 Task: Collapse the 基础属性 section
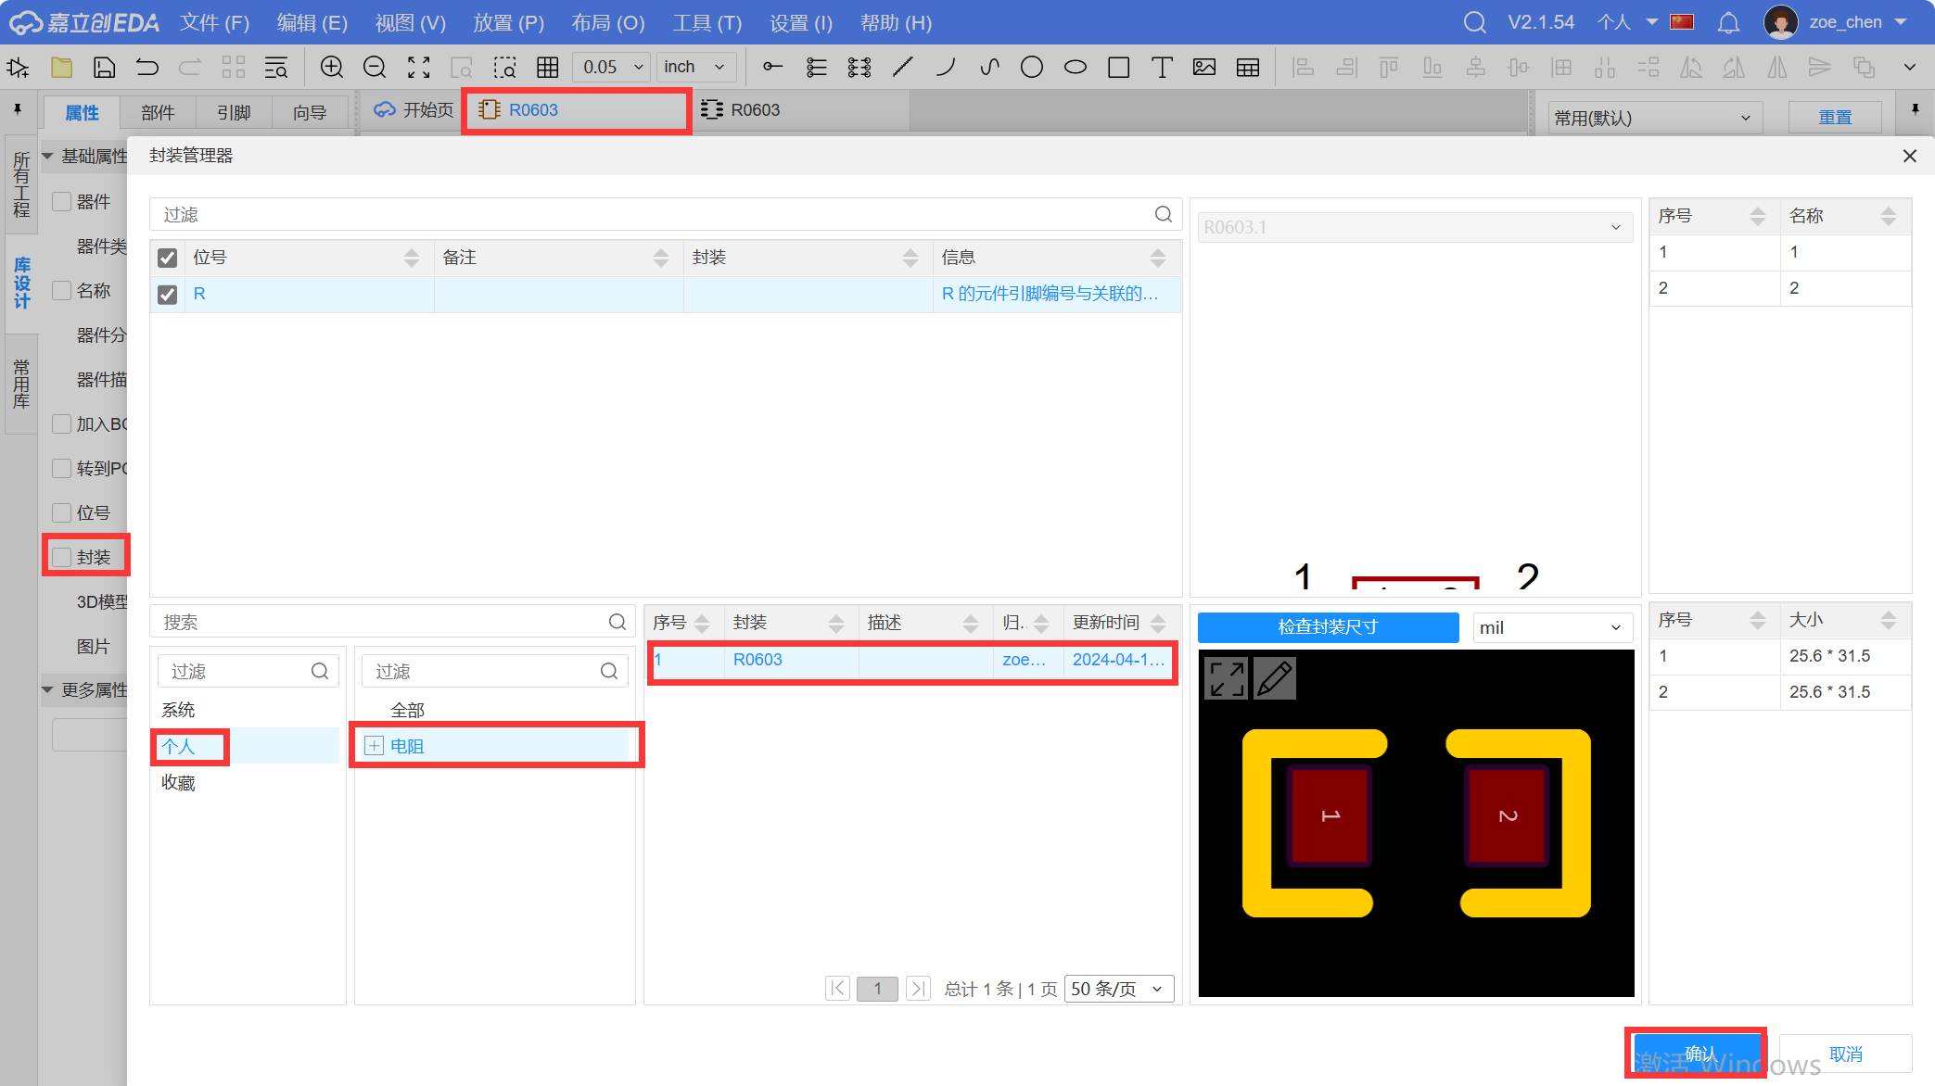point(47,156)
